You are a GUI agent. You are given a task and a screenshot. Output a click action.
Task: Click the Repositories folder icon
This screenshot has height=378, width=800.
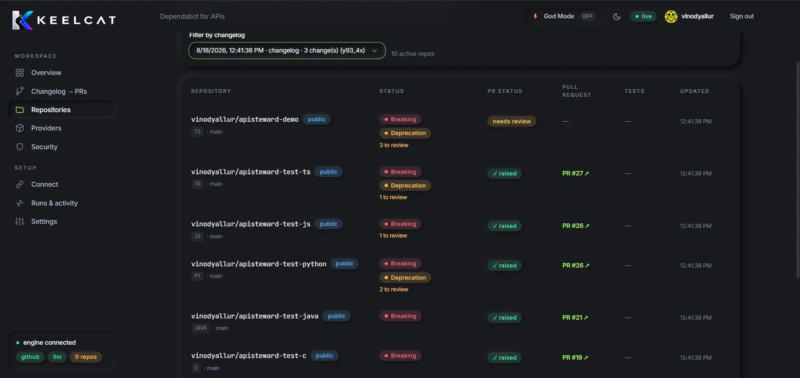click(x=20, y=110)
